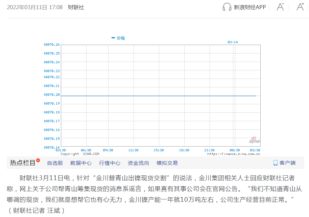Image resolution: width=309 pixels, height=217 pixels.
Task: Click the 价格 chart legend
Action: tap(118, 38)
